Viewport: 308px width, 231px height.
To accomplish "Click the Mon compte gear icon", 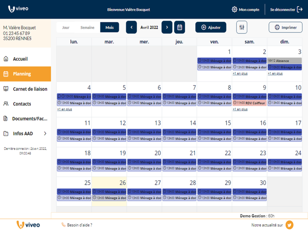I will (235, 9).
